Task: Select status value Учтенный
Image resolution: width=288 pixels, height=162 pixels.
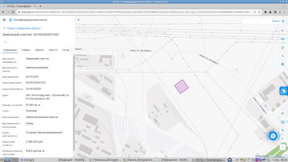Action: [31, 111]
